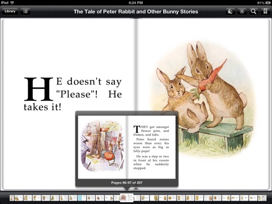
Task: Tap the battery indicator icon
Action: tap(268, 3)
